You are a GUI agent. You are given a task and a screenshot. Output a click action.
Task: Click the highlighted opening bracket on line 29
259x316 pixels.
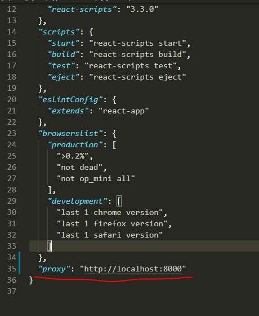pos(119,201)
